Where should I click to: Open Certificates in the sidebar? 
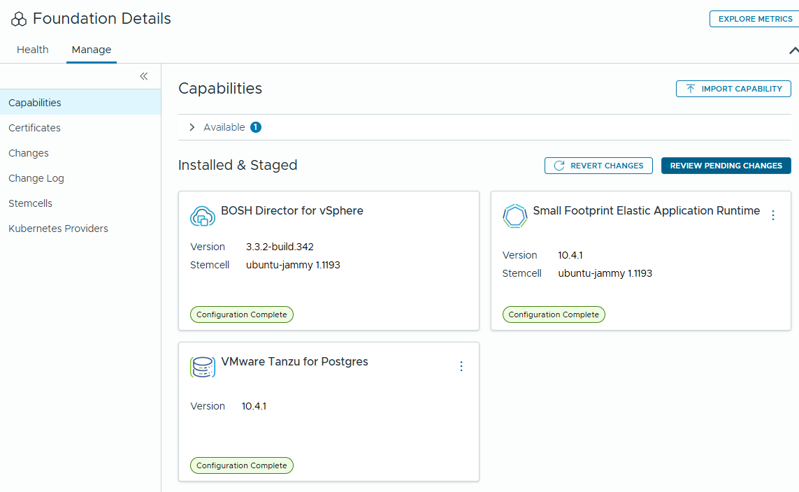point(80,128)
